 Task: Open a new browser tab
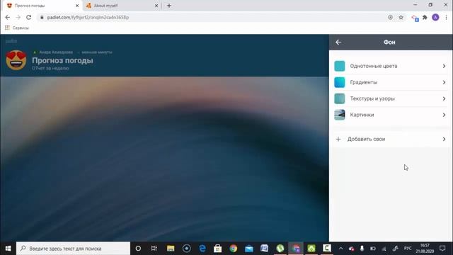[x=169, y=6]
